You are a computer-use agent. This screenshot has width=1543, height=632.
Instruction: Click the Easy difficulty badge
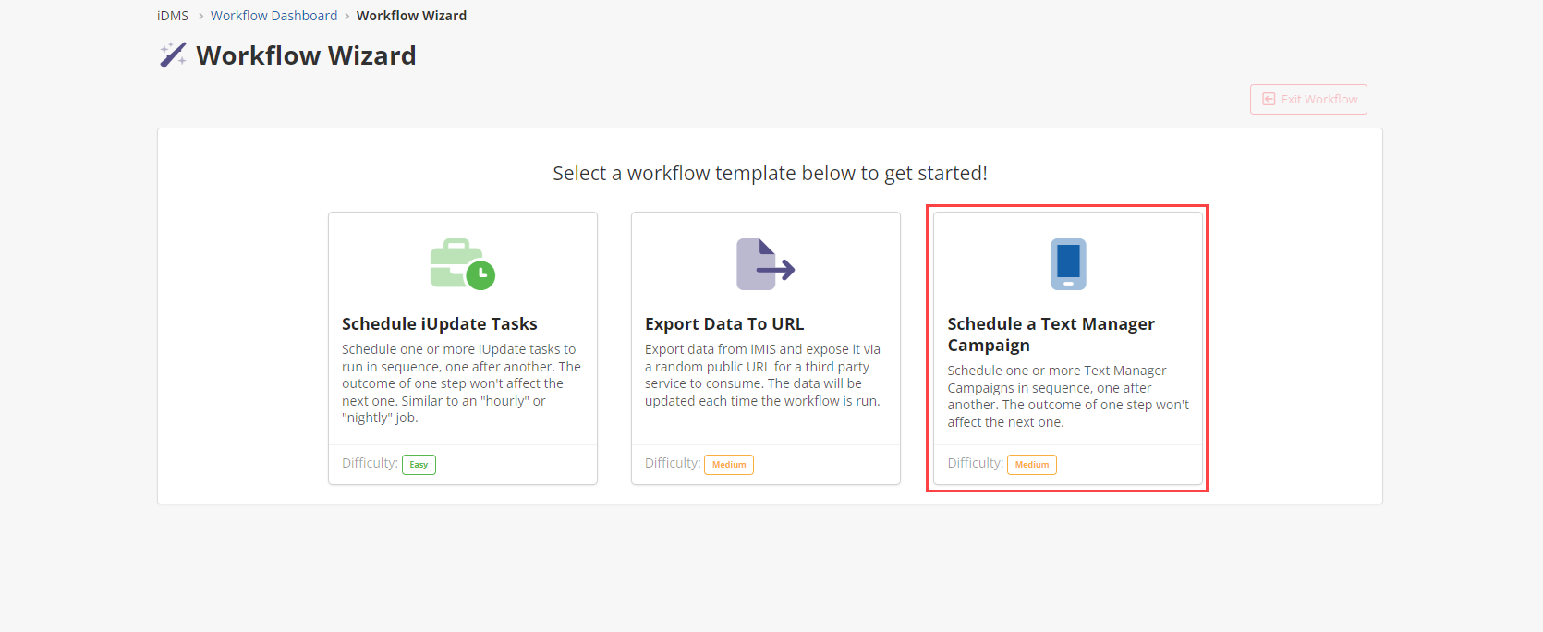pos(419,465)
